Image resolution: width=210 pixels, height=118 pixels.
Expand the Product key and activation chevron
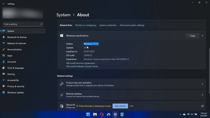[x=202, y=84]
